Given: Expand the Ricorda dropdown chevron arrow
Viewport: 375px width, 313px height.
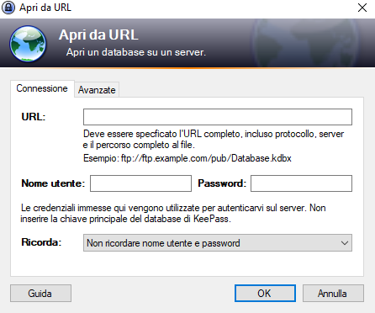Looking at the screenshot, I should [x=345, y=243].
